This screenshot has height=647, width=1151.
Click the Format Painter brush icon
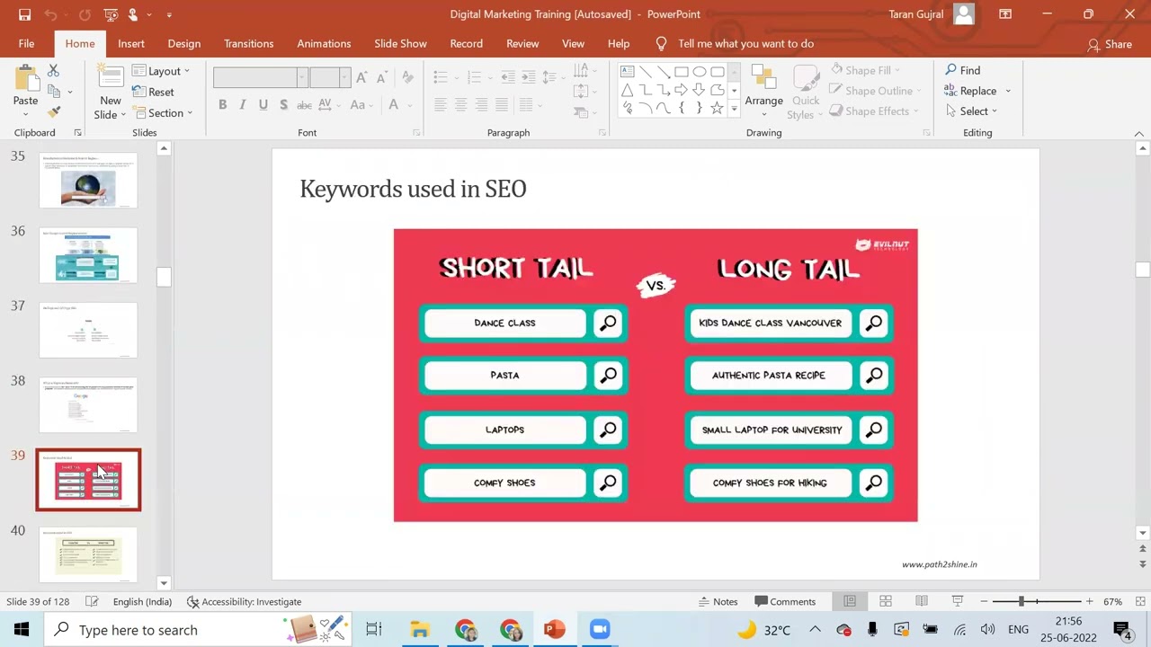pos(54,112)
